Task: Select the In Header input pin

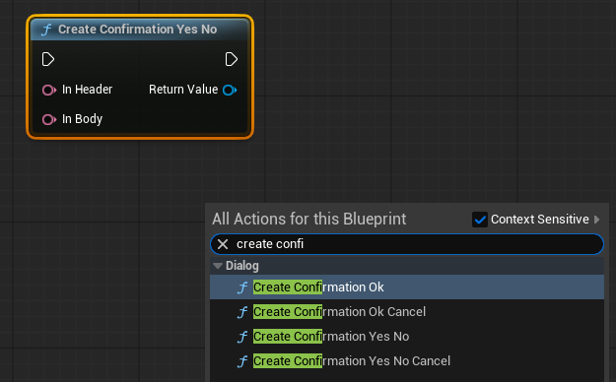Action: [x=49, y=90]
